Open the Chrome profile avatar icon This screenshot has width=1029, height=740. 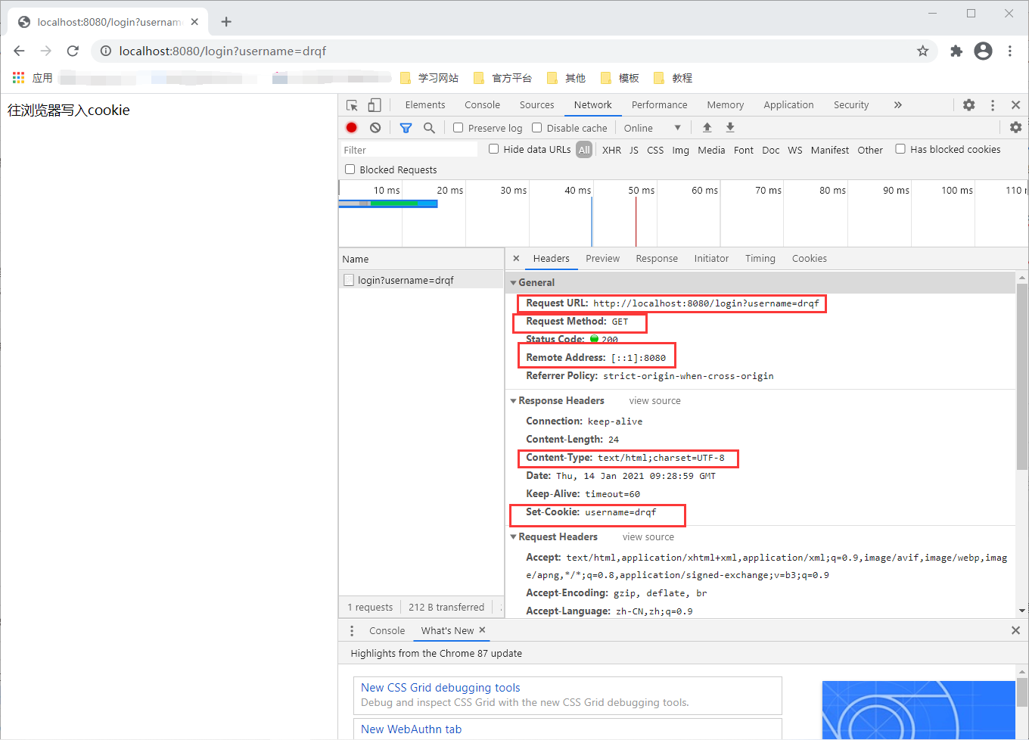point(983,51)
